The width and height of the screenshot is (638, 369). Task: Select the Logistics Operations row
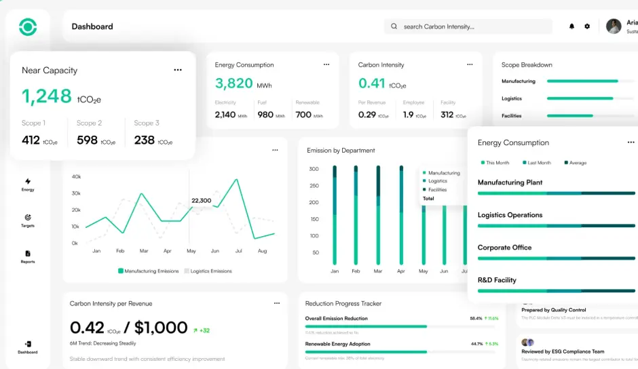(x=557, y=219)
